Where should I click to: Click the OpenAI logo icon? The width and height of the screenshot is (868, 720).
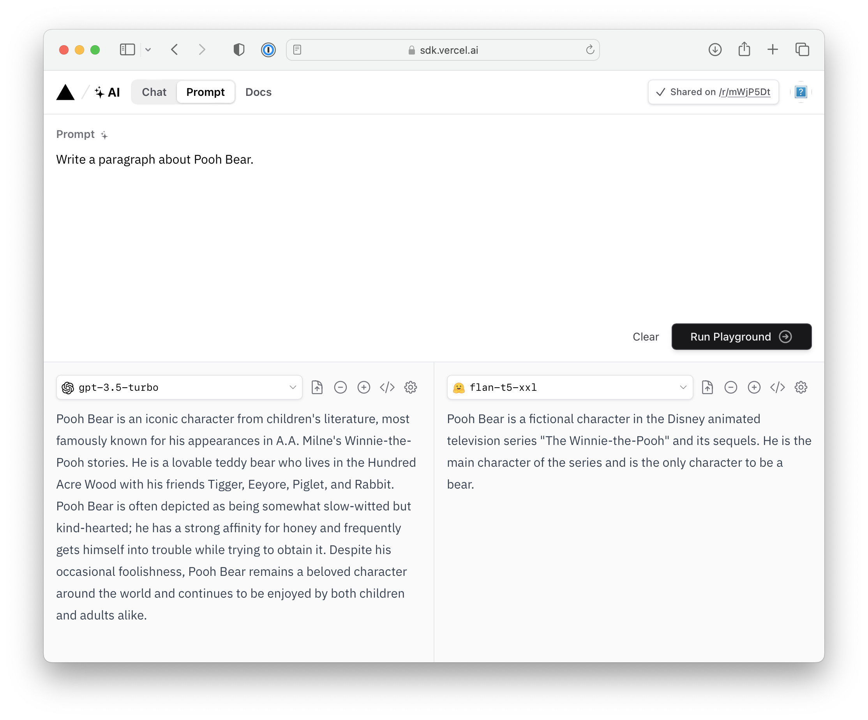[x=68, y=388]
